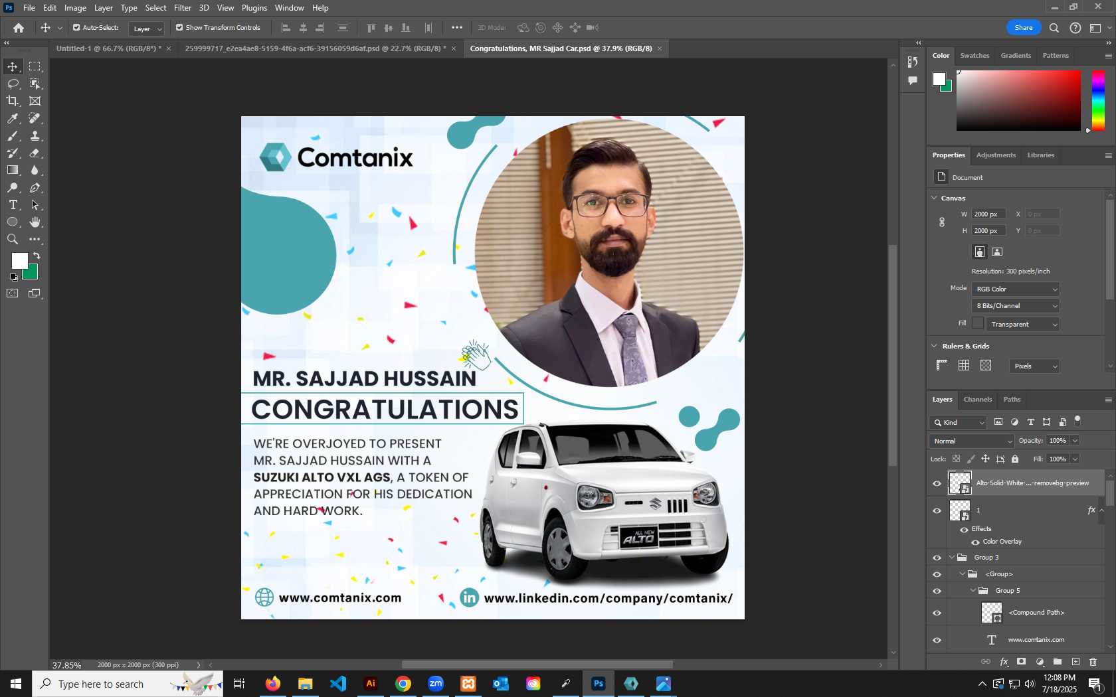Screen dimensions: 1116x697
Task: Select the Frame tool
Action: coord(35,101)
